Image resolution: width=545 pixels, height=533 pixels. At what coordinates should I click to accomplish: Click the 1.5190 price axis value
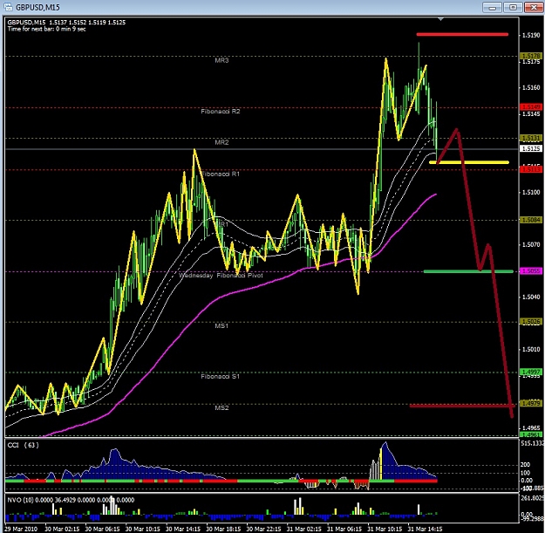[x=531, y=35]
